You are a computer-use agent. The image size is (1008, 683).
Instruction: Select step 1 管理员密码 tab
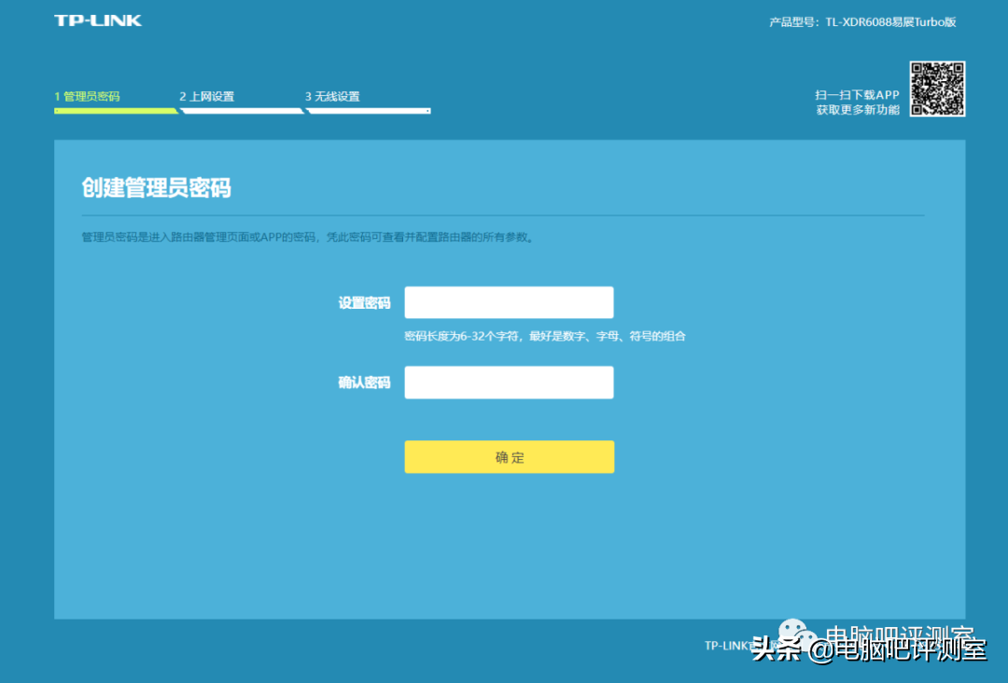87,96
